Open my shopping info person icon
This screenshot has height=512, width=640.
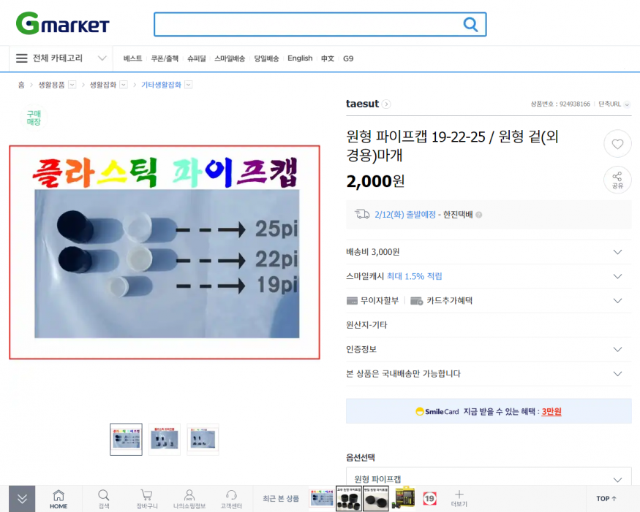[189, 499]
